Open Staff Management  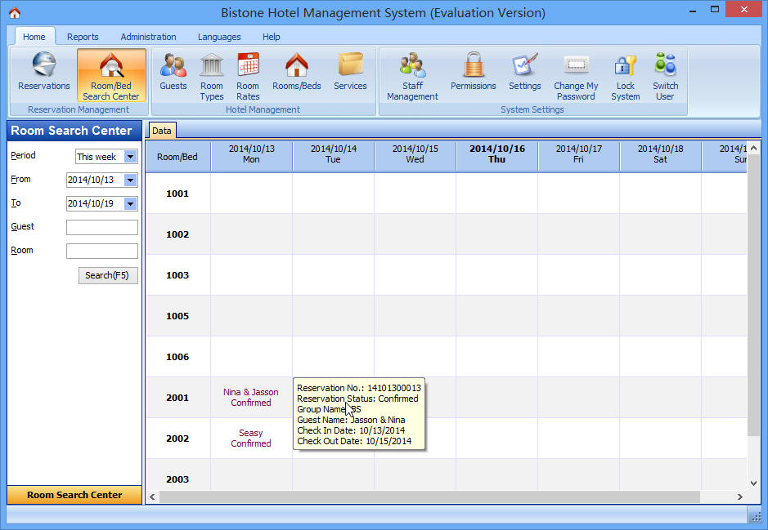pos(412,76)
